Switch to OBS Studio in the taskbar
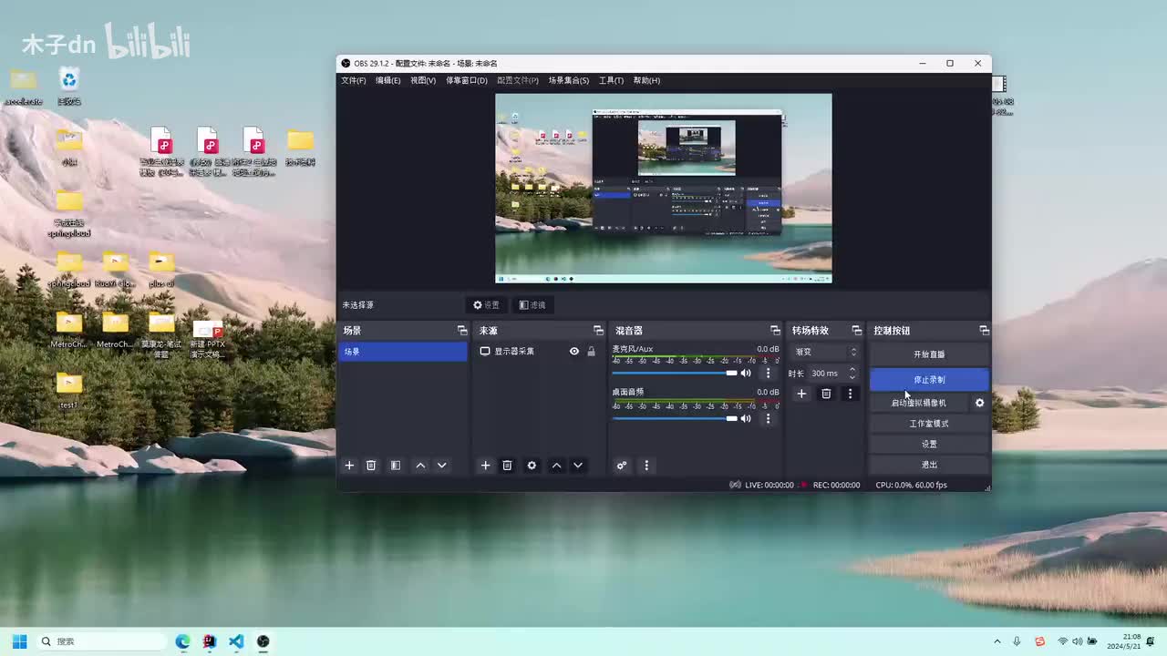1167x656 pixels. point(263,641)
